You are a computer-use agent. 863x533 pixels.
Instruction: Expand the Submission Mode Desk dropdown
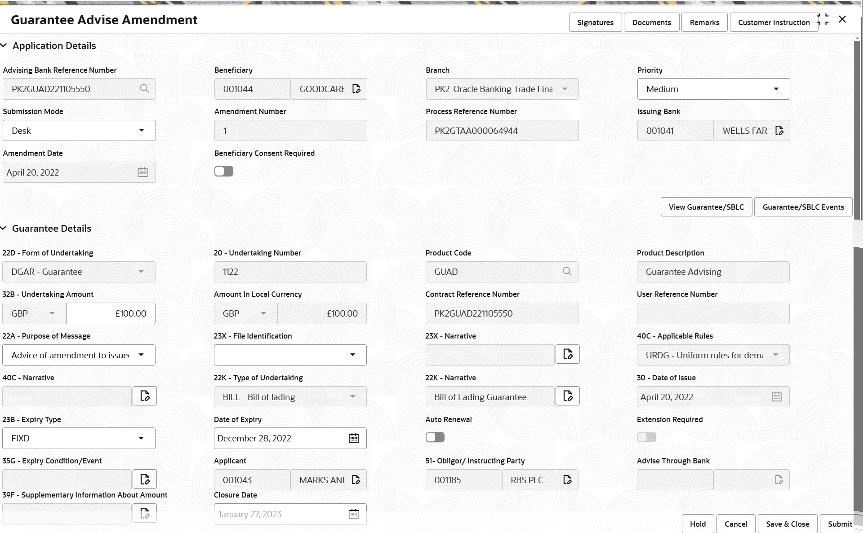coord(79,130)
